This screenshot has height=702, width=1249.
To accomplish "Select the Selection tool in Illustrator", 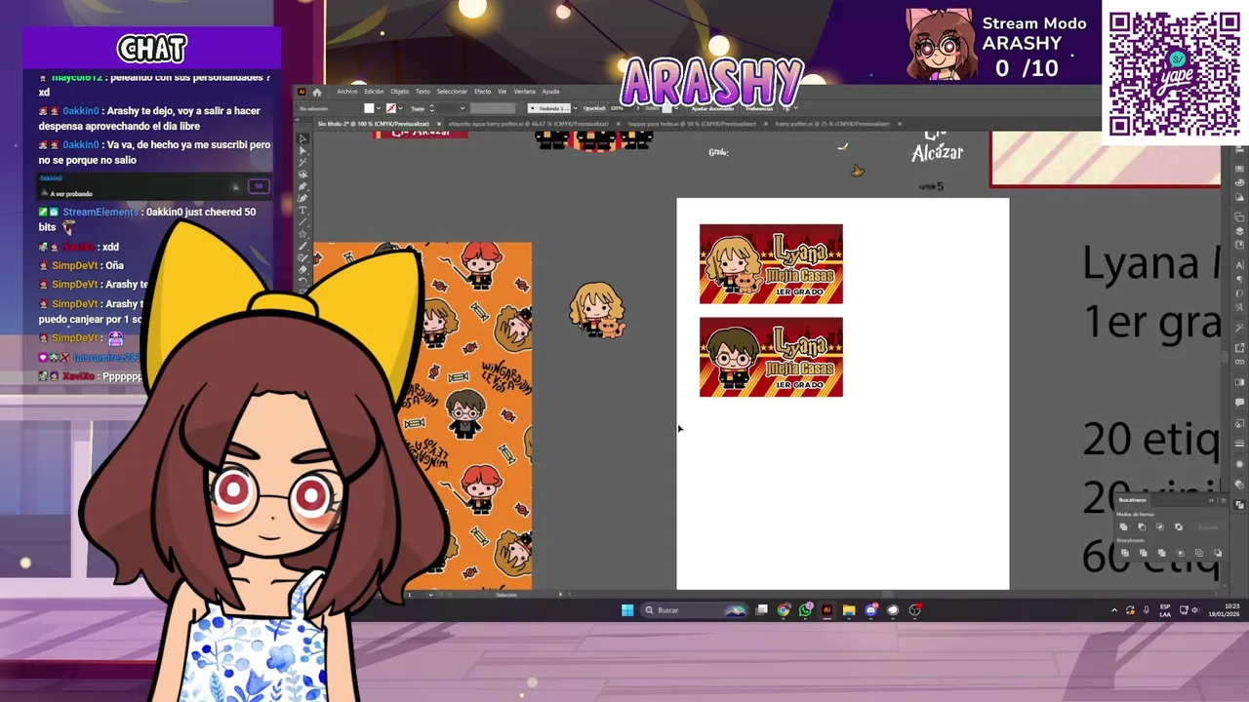I will point(302,138).
